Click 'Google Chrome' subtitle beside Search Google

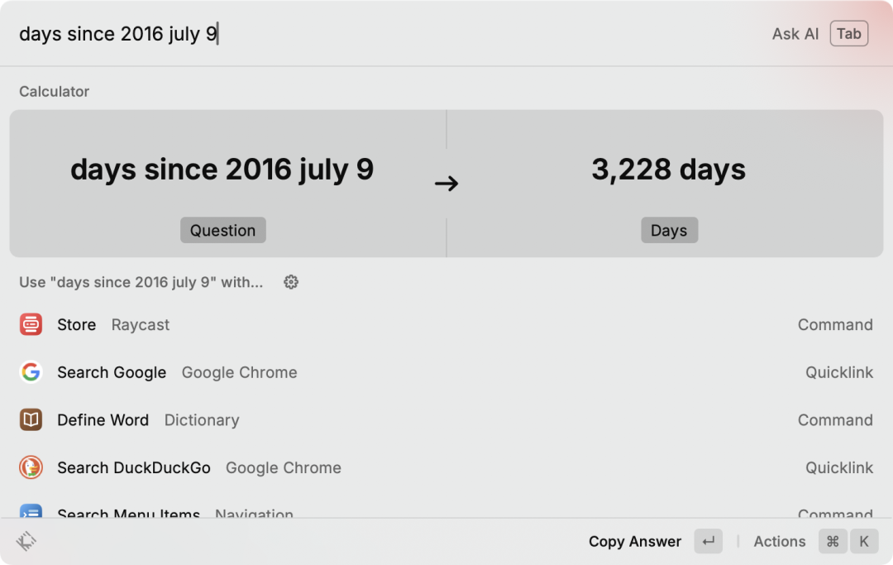click(x=239, y=372)
